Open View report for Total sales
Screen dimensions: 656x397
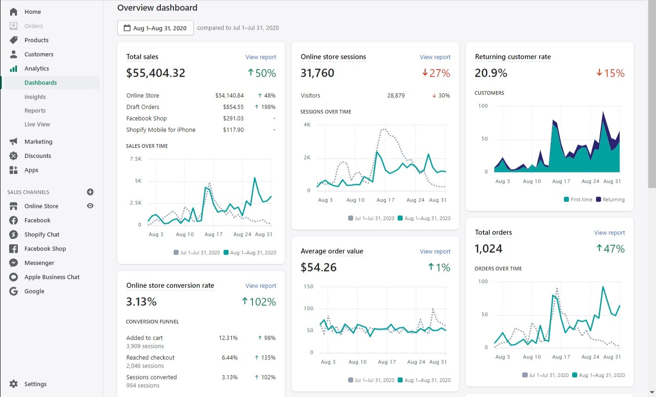[x=261, y=57]
